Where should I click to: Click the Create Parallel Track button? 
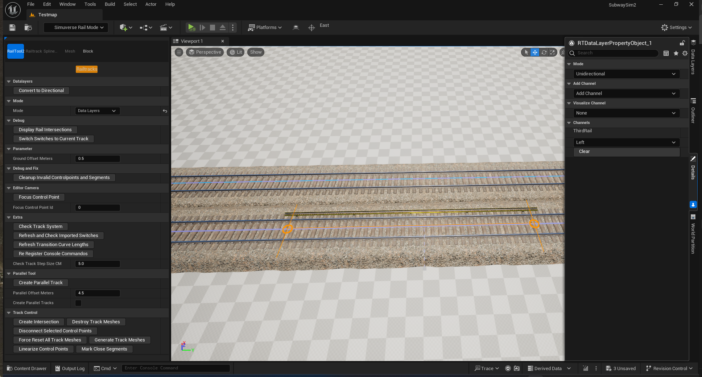pos(41,283)
